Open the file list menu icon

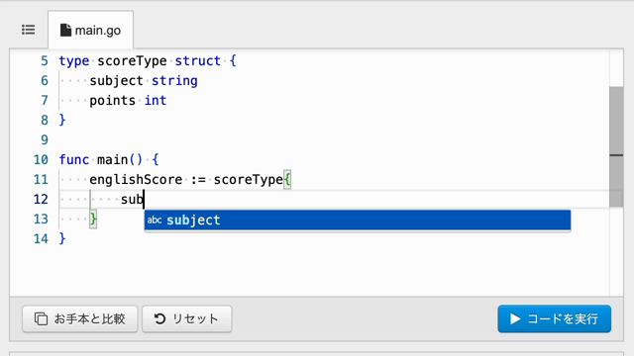[29, 30]
